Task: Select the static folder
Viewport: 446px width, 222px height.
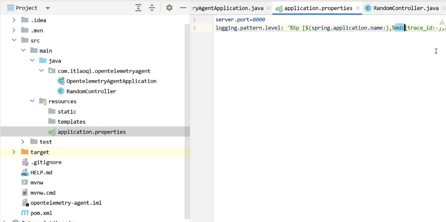Action: pyautogui.click(x=67, y=112)
